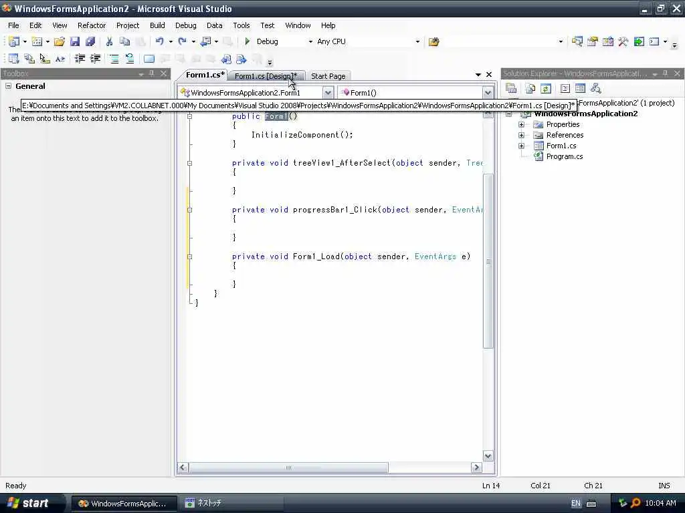Start debugging with the green play icon
The image size is (685, 513).
click(x=248, y=41)
